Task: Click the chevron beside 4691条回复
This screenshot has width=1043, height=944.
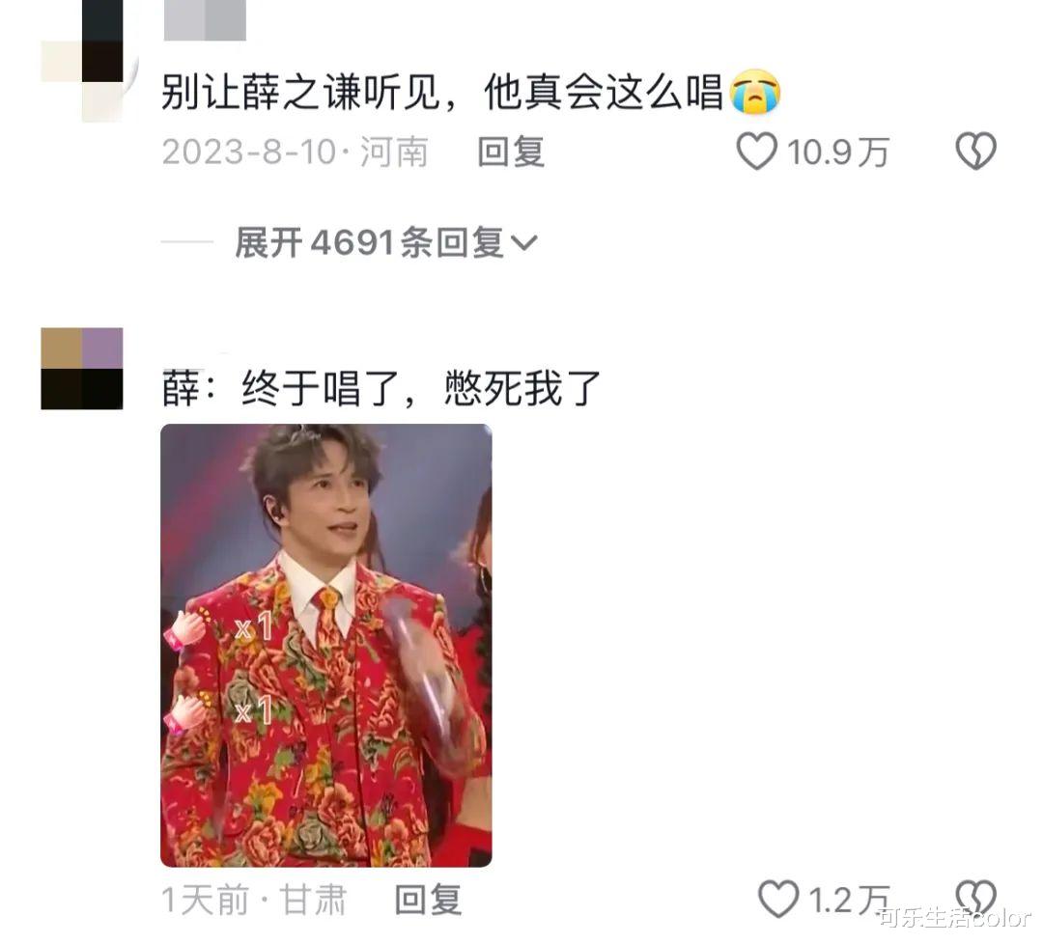Action: point(523,242)
